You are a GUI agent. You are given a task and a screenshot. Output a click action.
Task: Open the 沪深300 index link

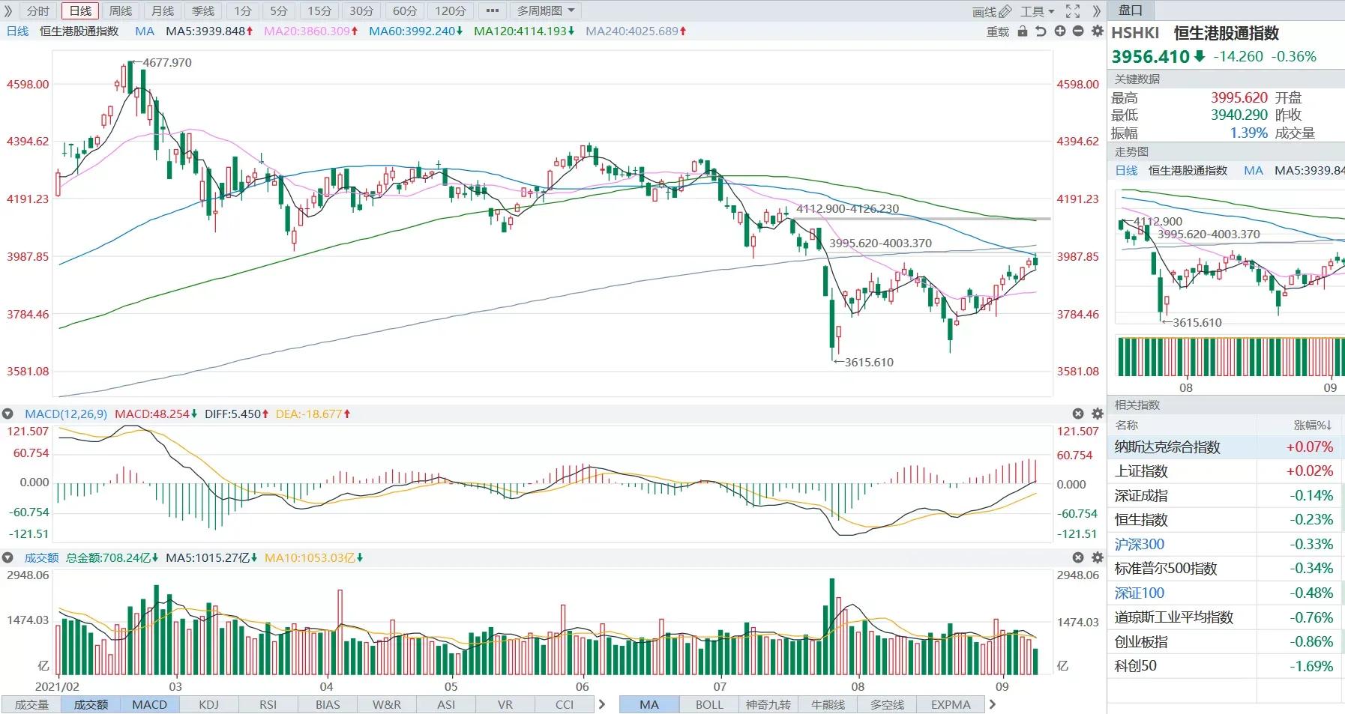[1140, 545]
